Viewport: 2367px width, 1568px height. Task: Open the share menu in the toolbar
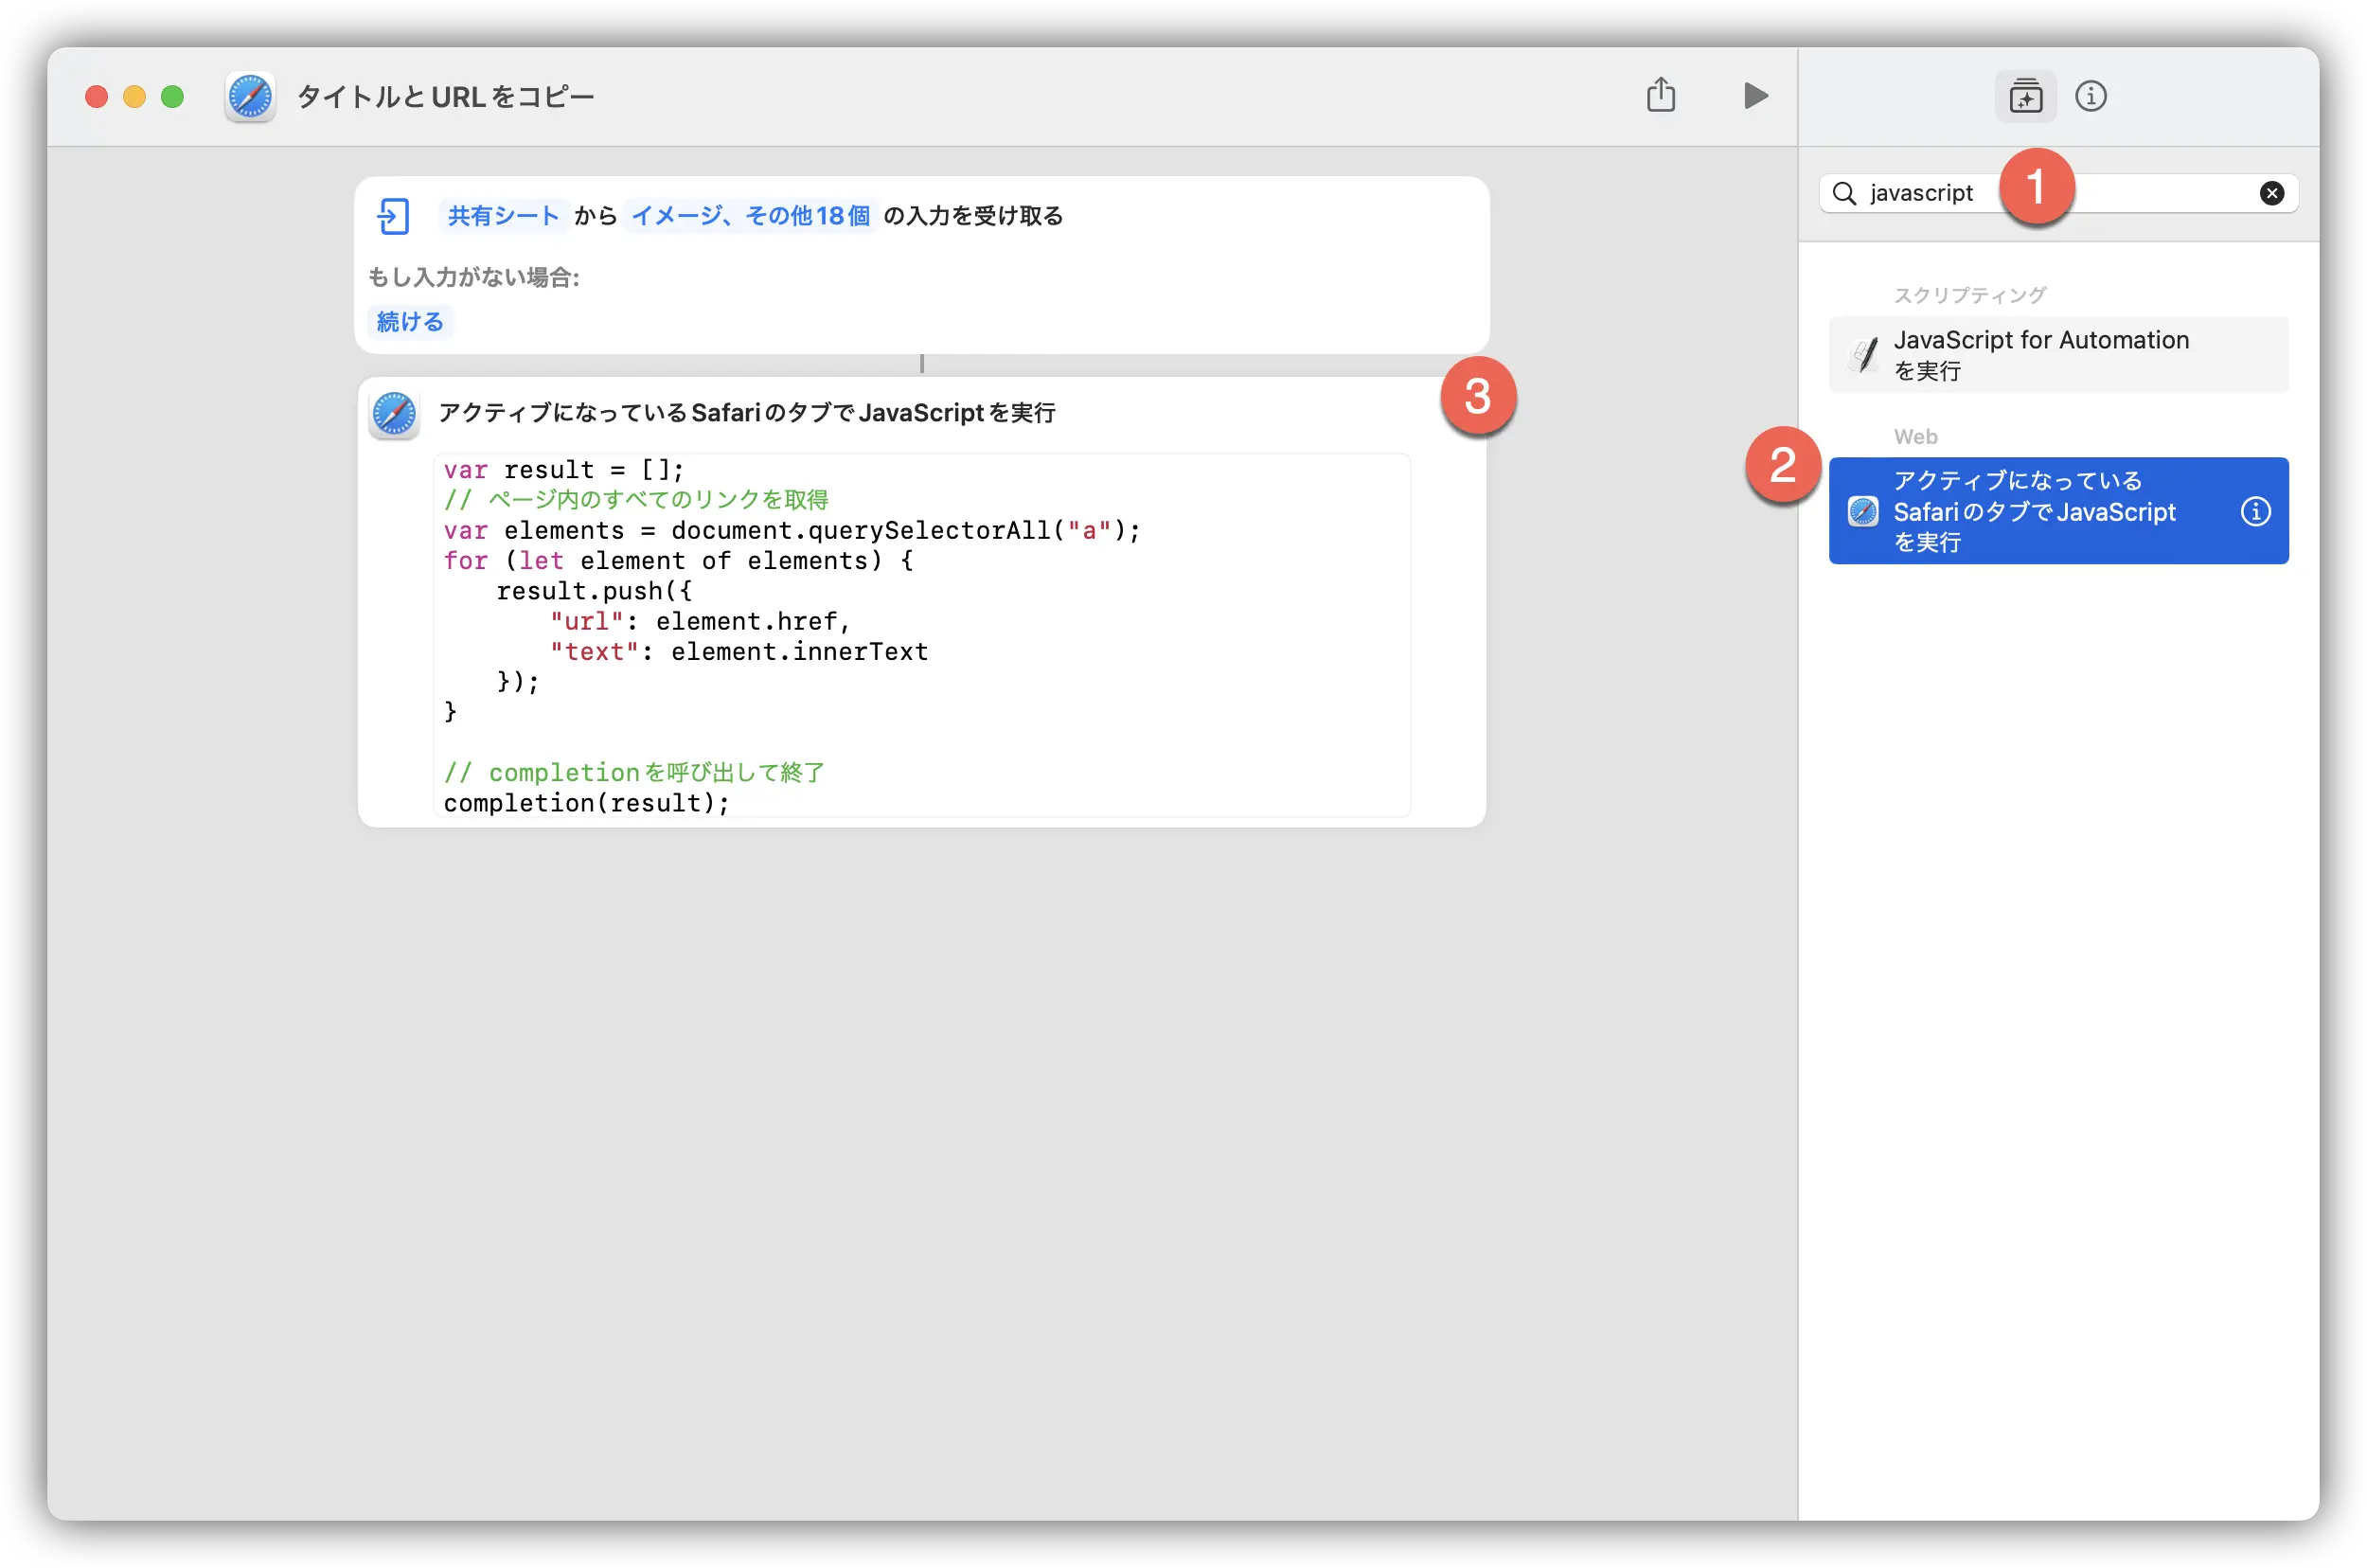(1662, 95)
